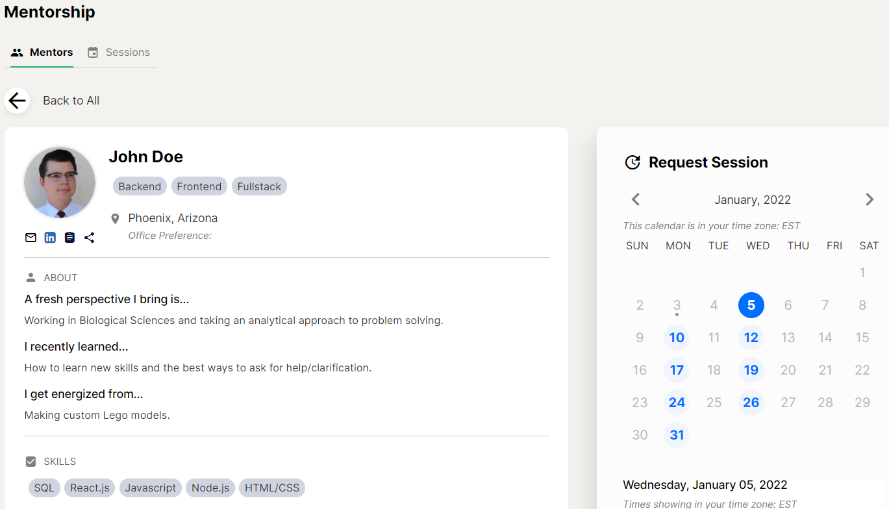This screenshot has width=889, height=509.
Task: Select January 5 on the calendar
Action: point(751,305)
